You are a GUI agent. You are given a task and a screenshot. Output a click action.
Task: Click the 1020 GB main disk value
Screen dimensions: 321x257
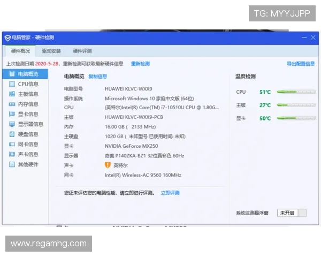[145, 137]
